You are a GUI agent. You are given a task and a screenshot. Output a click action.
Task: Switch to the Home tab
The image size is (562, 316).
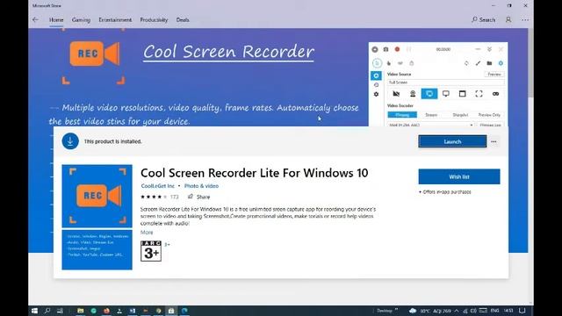[56, 19]
